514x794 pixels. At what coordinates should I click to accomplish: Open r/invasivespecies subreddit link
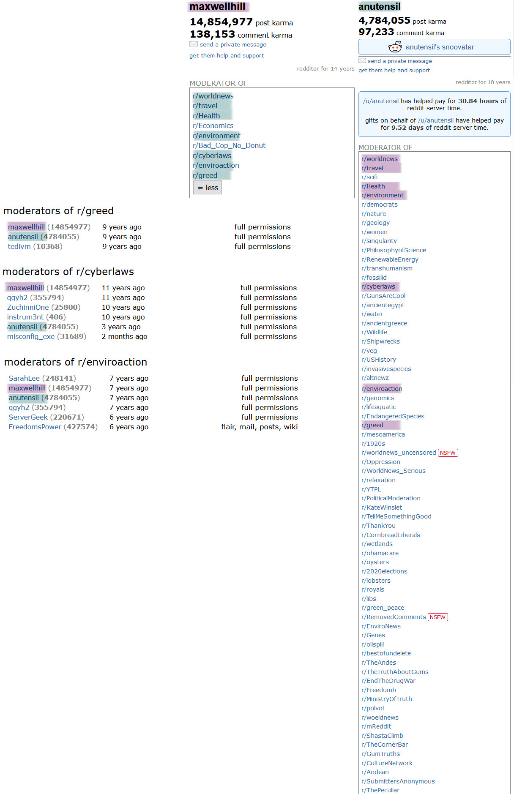coord(386,369)
